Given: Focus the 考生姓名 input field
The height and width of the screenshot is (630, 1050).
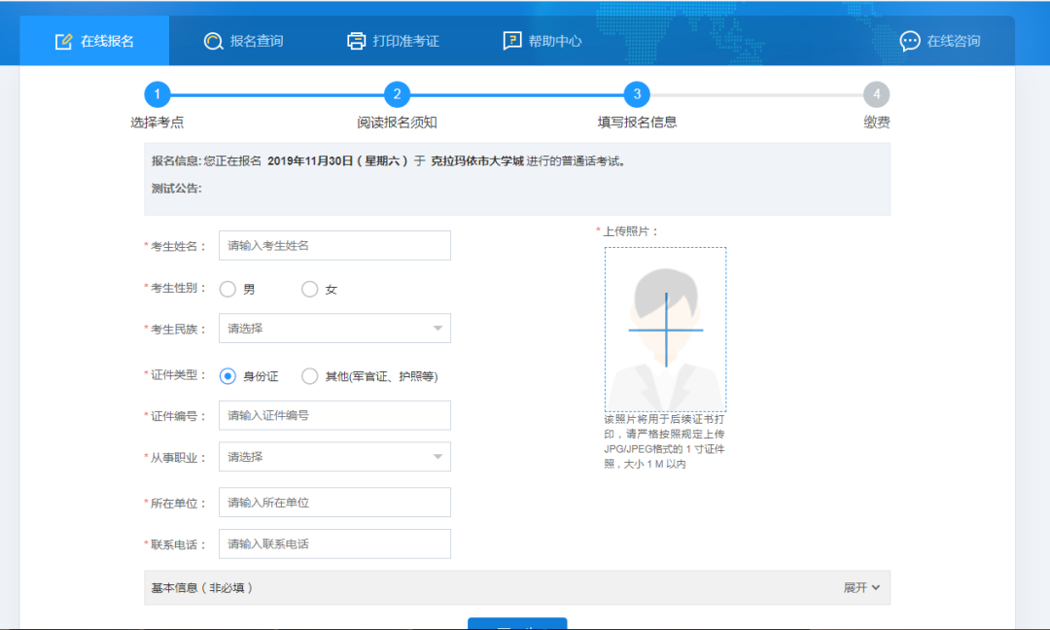Looking at the screenshot, I should pyautogui.click(x=334, y=246).
